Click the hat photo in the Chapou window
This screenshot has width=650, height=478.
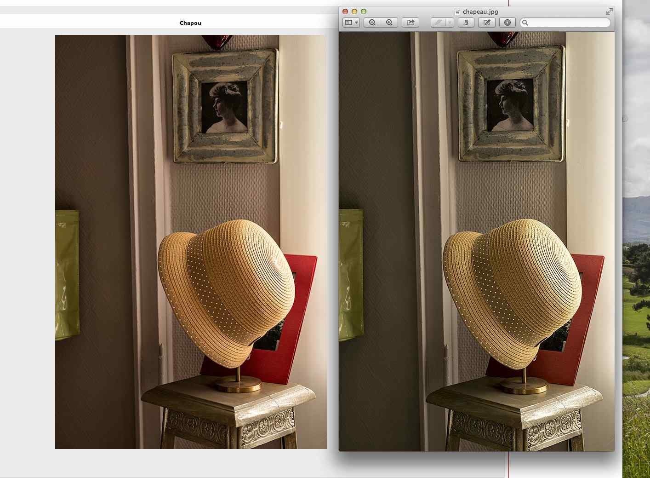(191, 242)
